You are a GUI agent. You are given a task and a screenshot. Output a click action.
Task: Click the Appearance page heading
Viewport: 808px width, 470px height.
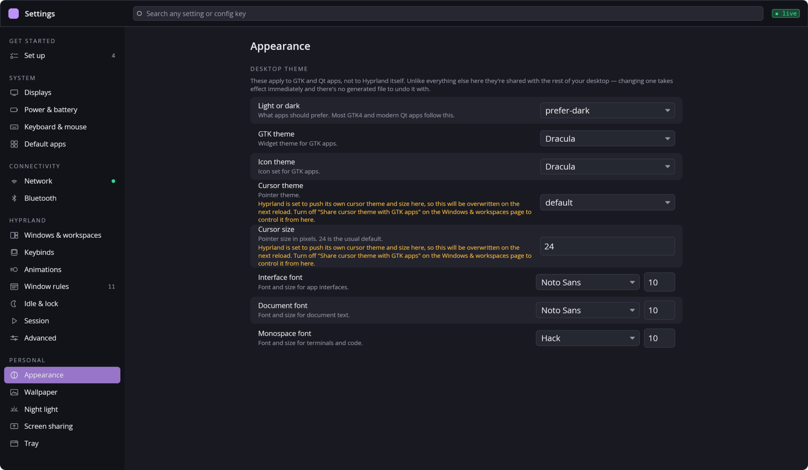point(280,46)
